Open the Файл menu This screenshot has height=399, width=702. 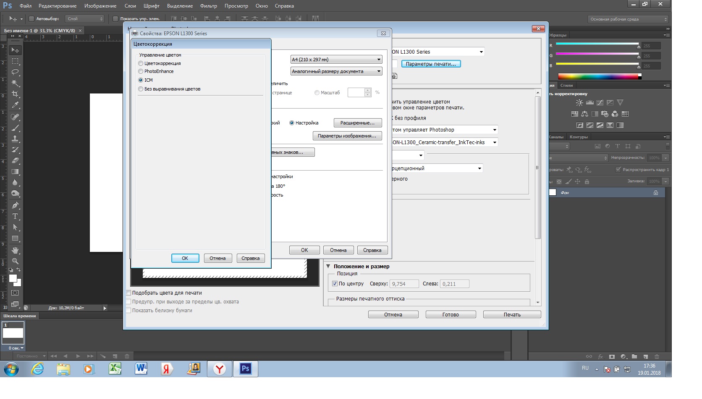(x=26, y=6)
